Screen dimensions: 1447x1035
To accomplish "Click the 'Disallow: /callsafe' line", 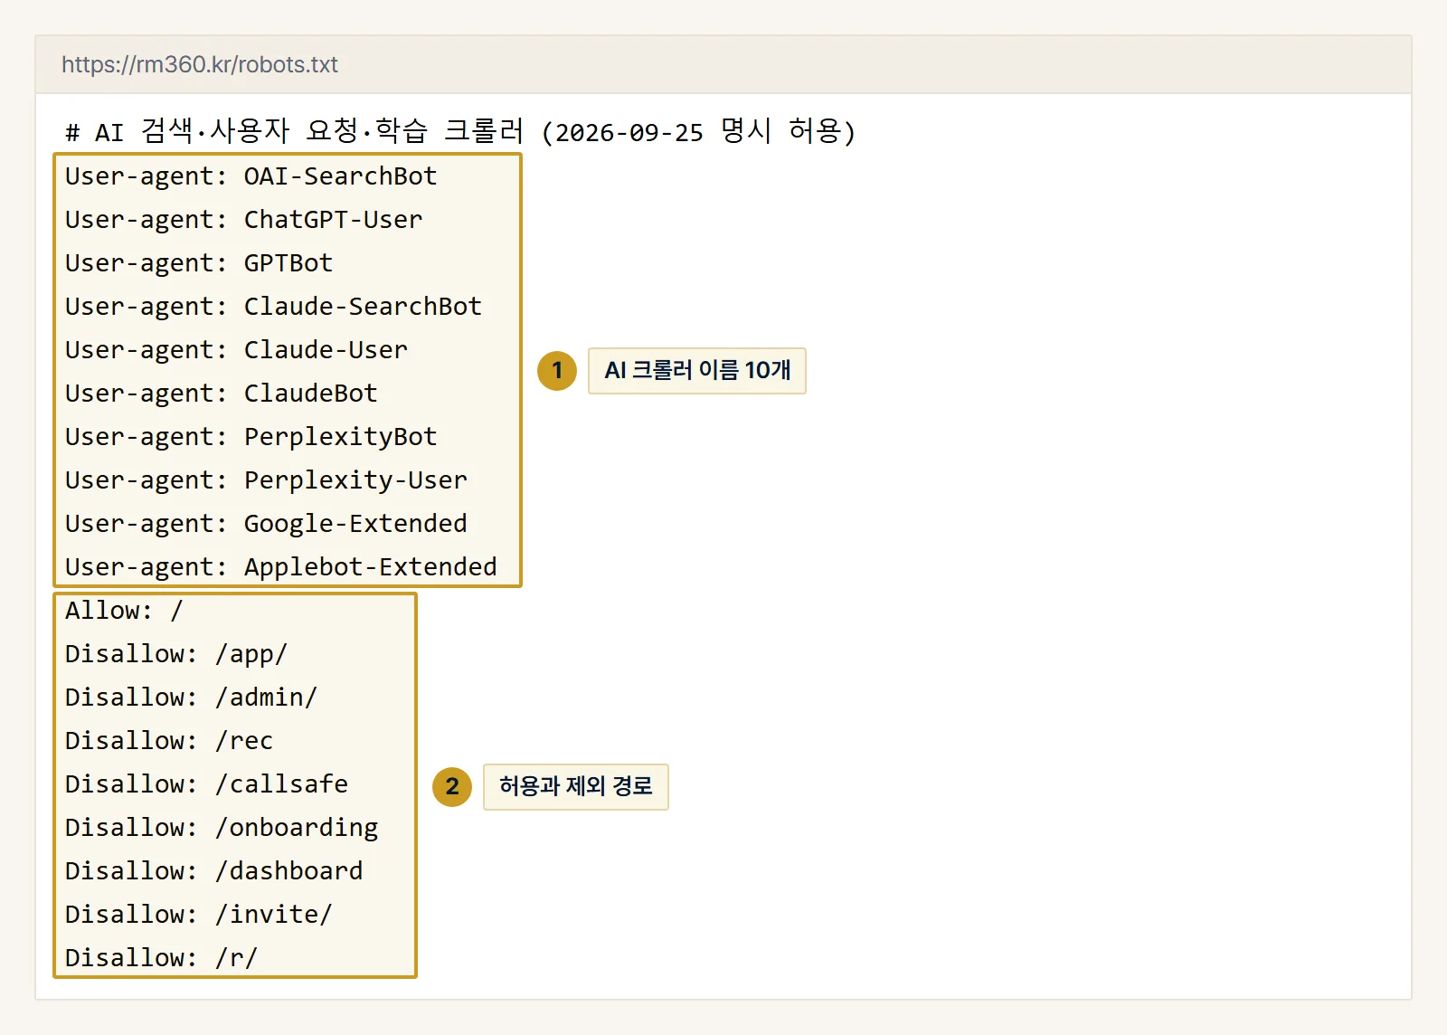I will (206, 784).
